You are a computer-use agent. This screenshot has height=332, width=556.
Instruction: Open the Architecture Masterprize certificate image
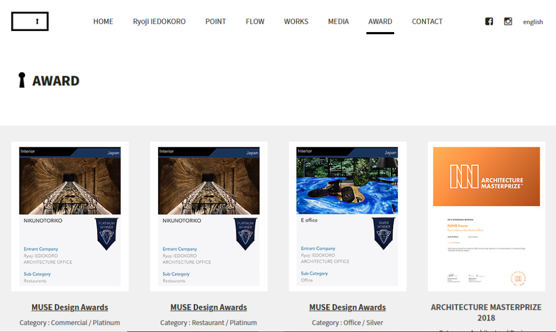[x=486, y=216]
